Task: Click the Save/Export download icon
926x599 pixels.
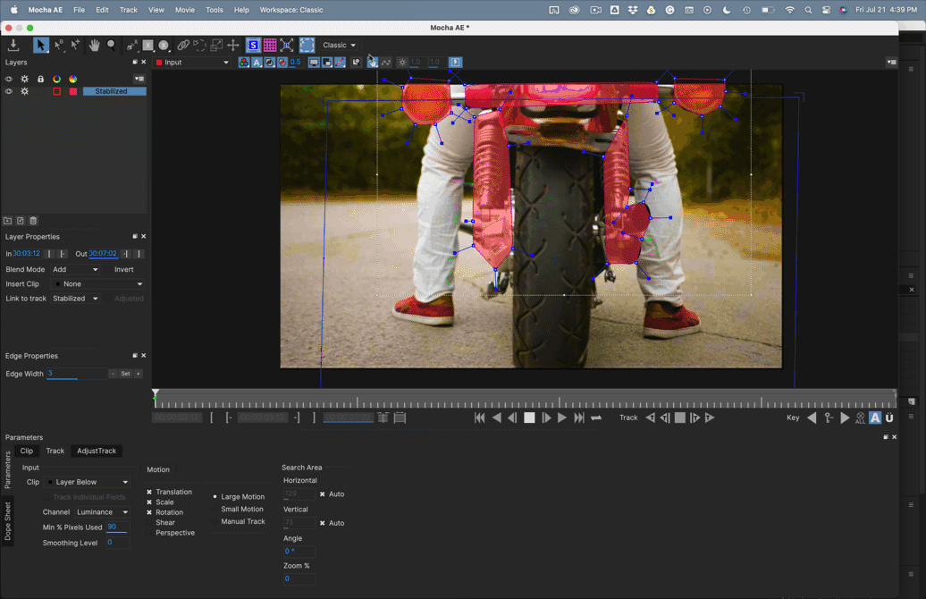Action: click(x=13, y=45)
